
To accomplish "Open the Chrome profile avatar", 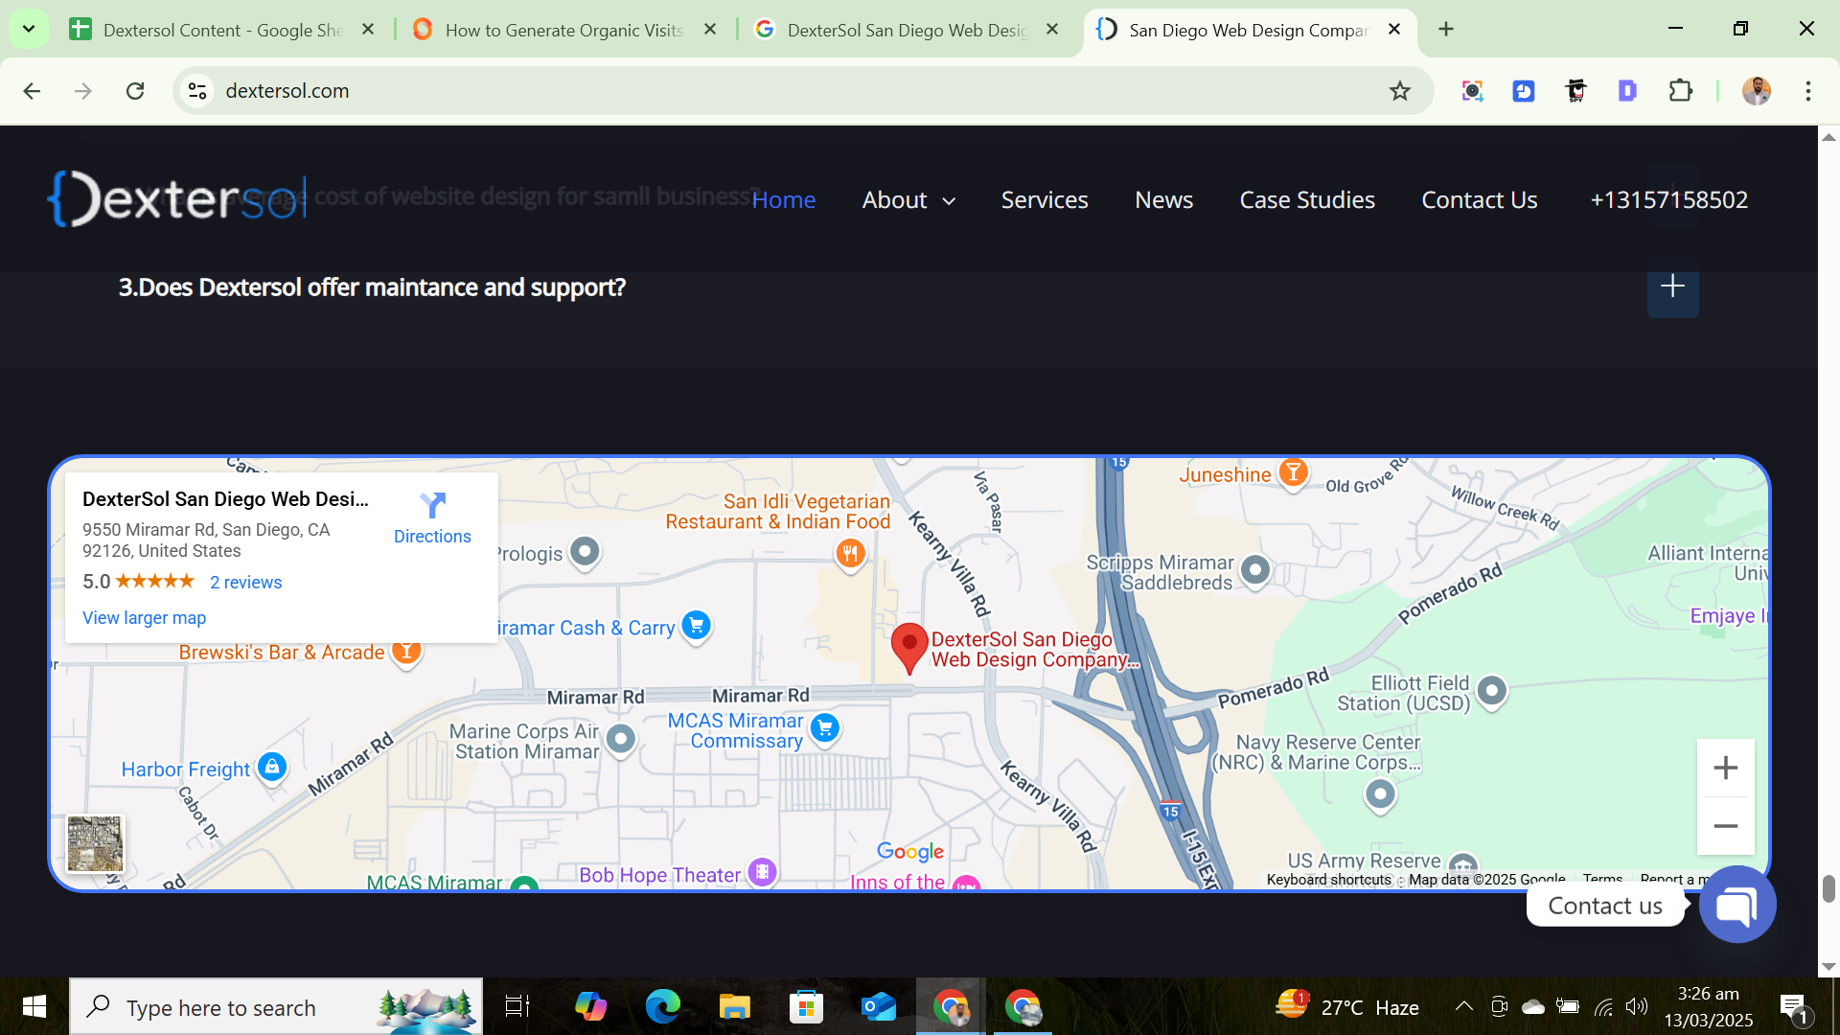I will coord(1757,91).
